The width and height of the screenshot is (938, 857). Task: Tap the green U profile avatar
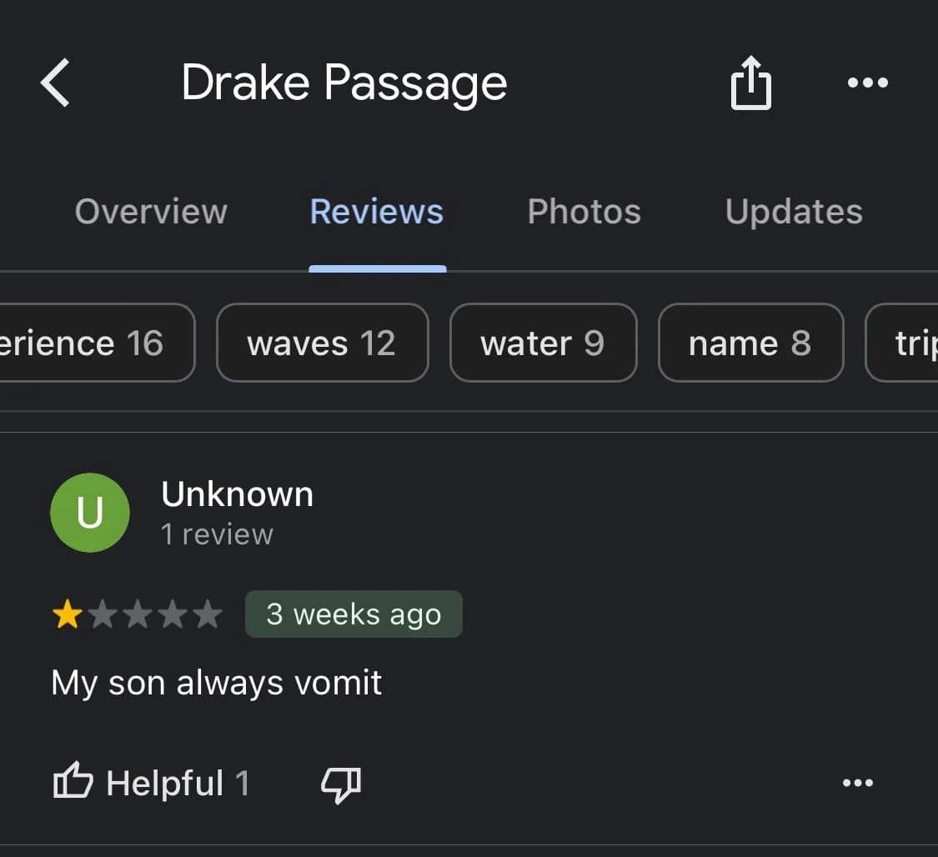click(90, 513)
